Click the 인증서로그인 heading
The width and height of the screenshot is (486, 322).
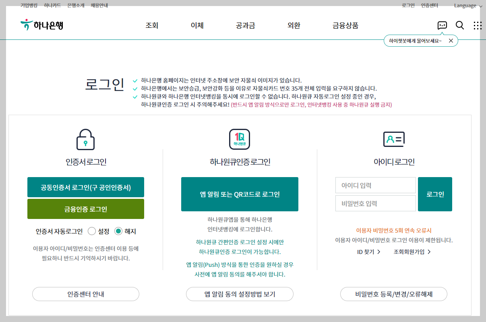(86, 162)
